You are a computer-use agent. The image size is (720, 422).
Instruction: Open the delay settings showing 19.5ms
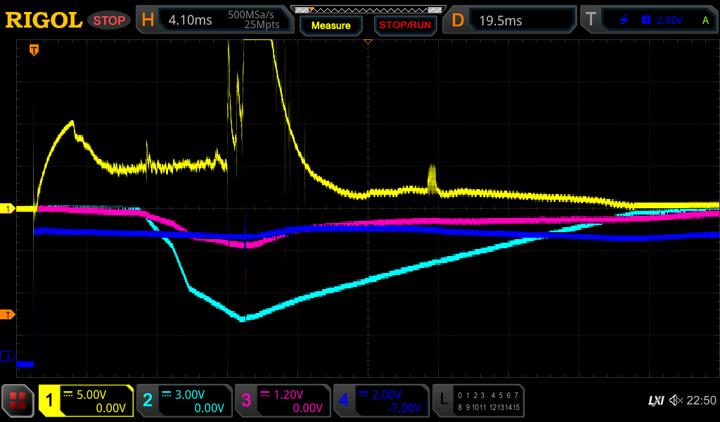[x=511, y=20]
